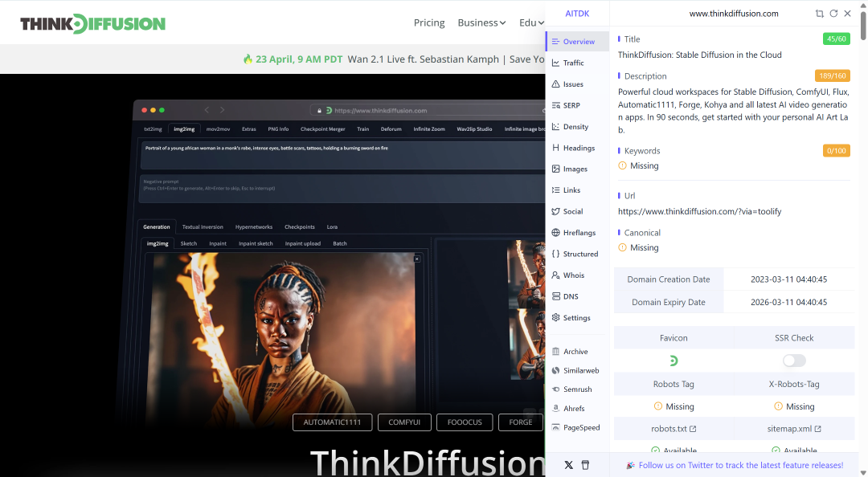The height and width of the screenshot is (477, 868).
Task: Open the Settings gear icon
Action: coord(556,318)
